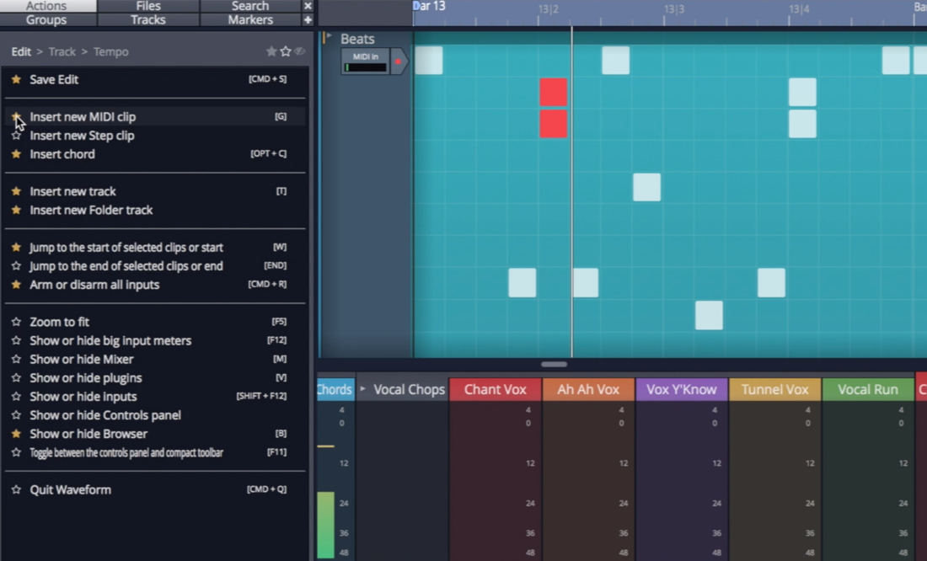Image resolution: width=927 pixels, height=561 pixels.
Task: Select the Vocal Run mixer channel header
Action: pos(868,389)
